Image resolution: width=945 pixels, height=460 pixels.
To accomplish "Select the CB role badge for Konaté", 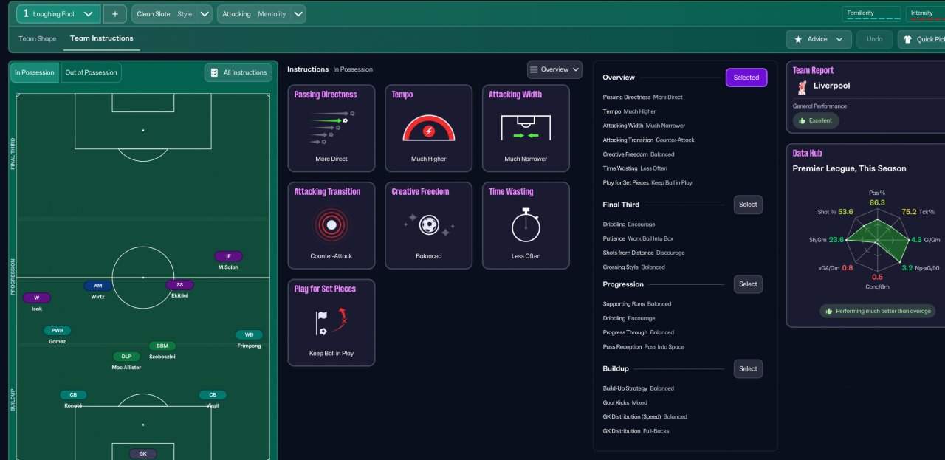I will (x=73, y=395).
